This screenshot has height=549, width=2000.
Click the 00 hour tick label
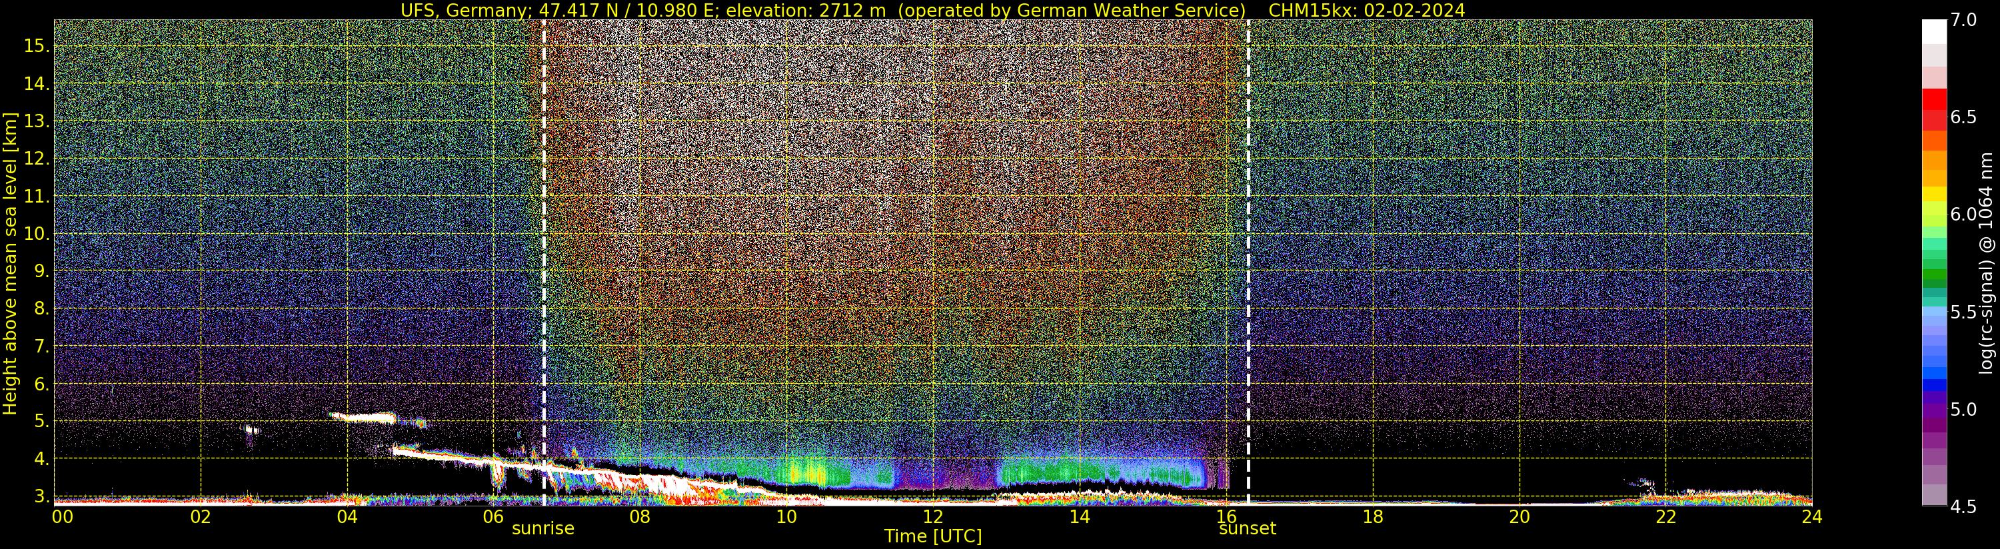coord(62,516)
